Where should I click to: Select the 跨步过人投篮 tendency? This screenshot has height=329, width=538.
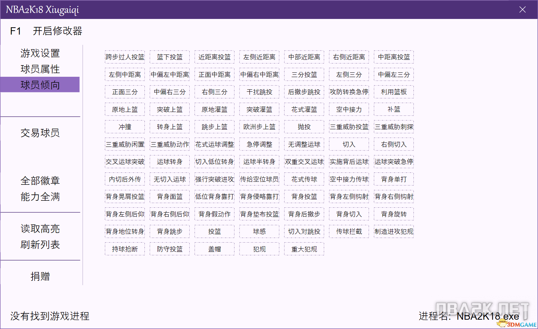click(x=125, y=57)
